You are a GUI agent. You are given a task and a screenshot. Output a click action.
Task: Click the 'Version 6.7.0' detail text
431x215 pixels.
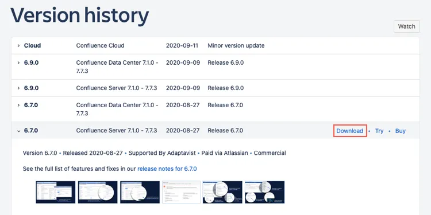tap(40, 153)
